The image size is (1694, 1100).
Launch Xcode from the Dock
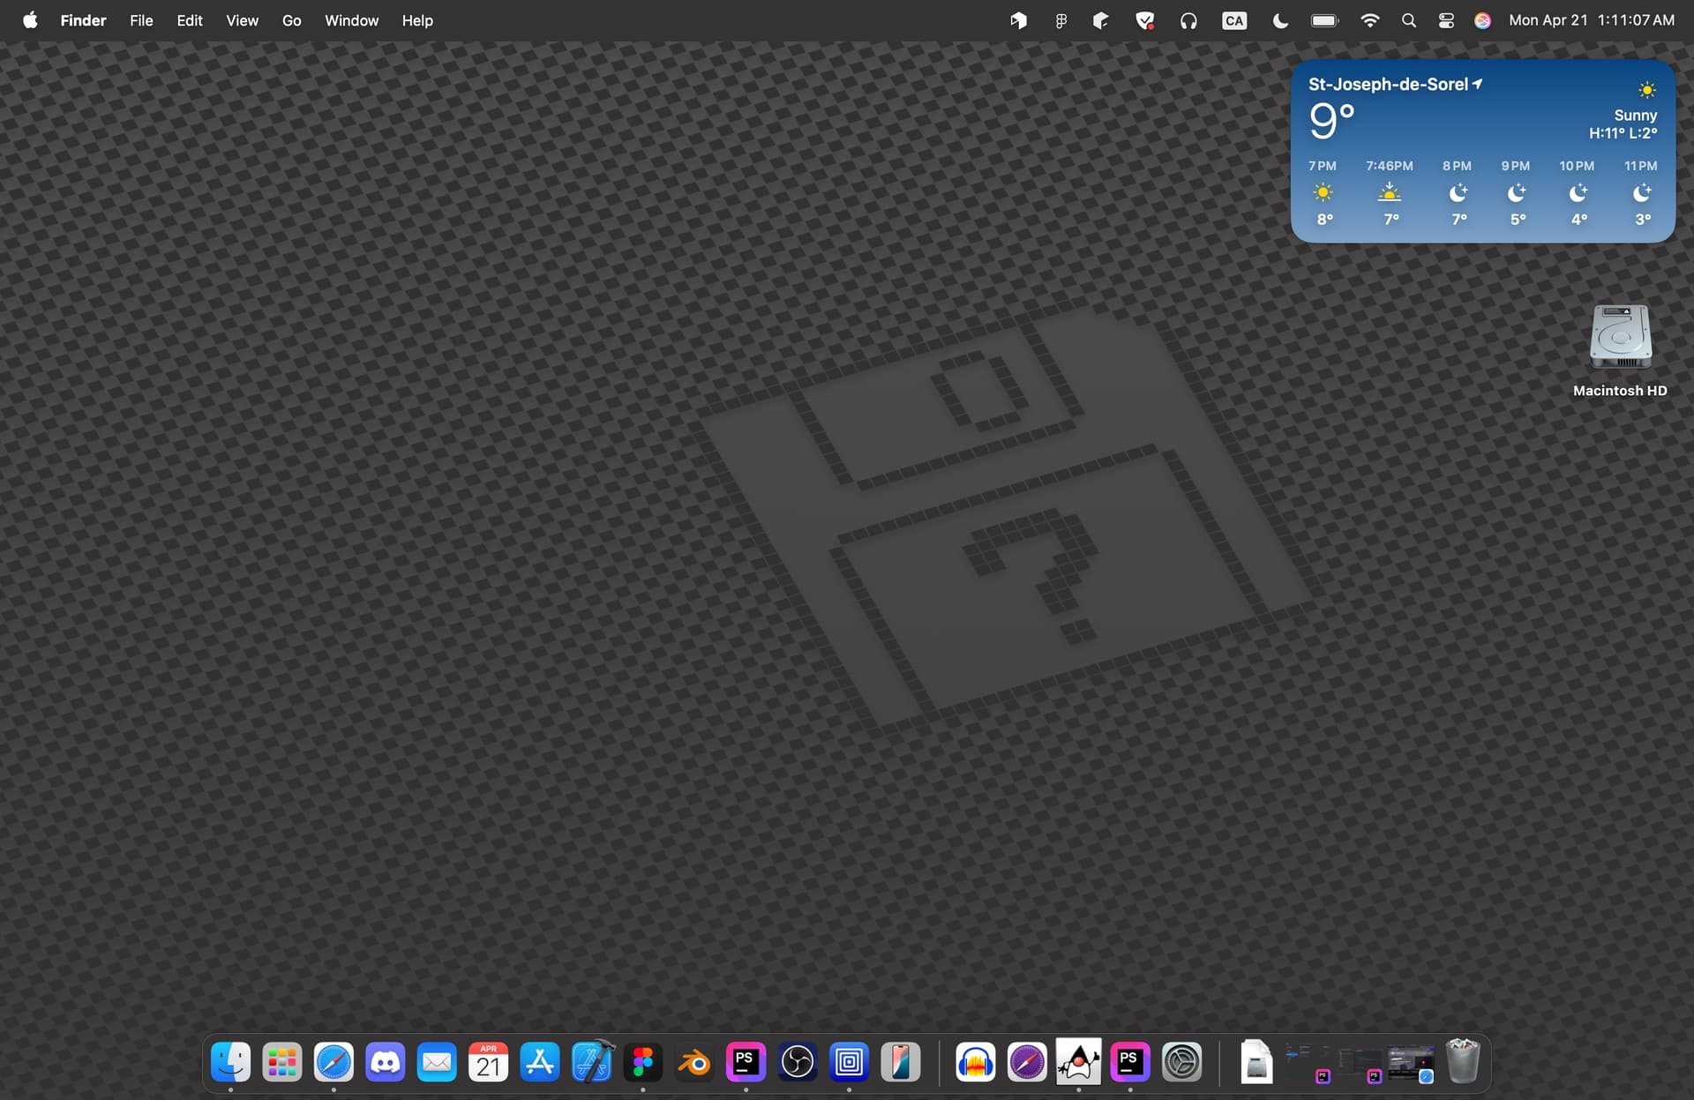coord(592,1062)
